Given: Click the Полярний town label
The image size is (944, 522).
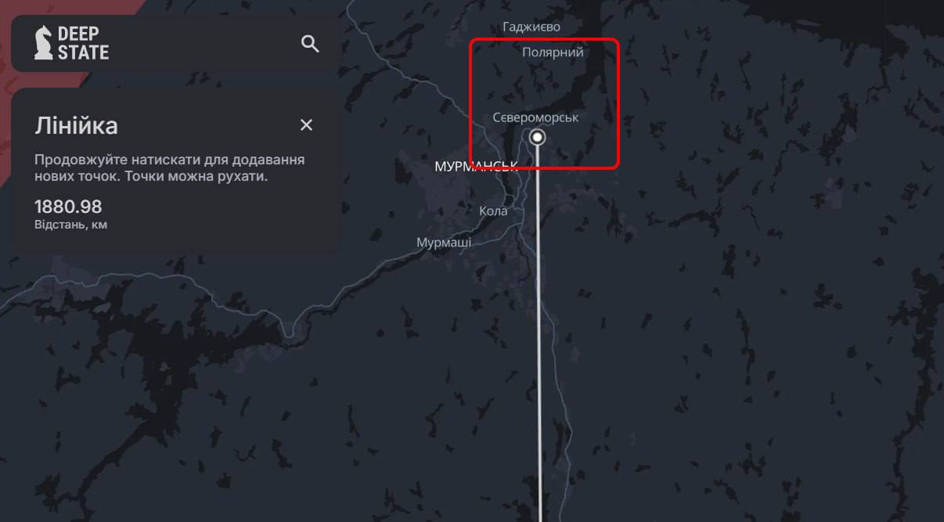Looking at the screenshot, I should pos(553,52).
